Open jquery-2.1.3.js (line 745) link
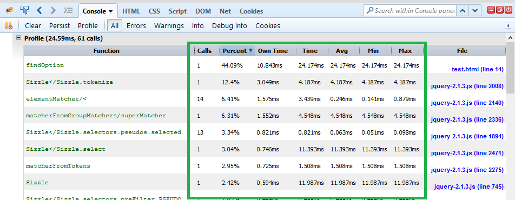This screenshot has height=200, width=515. click(468, 186)
